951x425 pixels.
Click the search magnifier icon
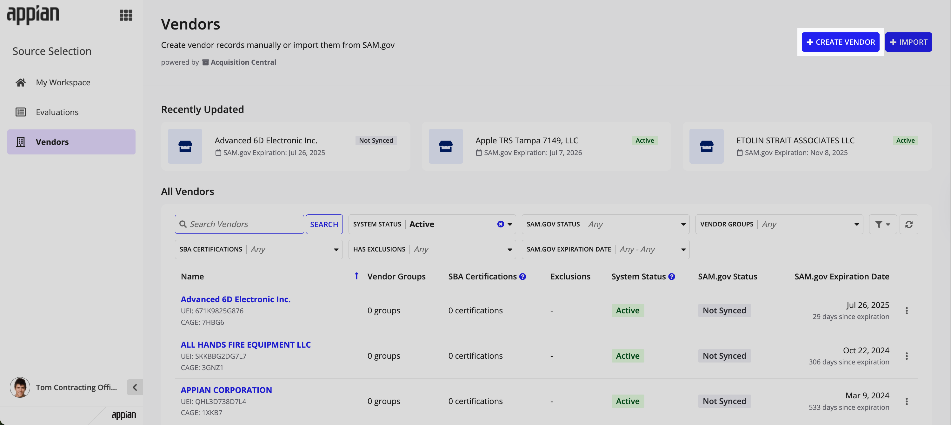pyautogui.click(x=183, y=224)
